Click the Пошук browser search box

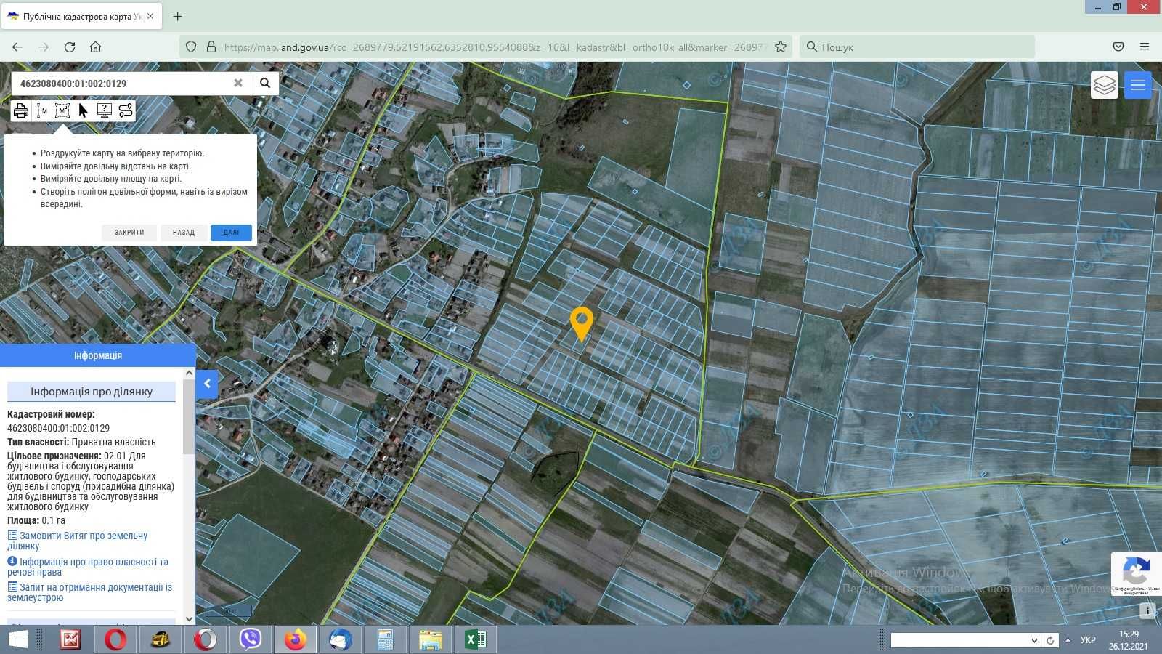[917, 47]
